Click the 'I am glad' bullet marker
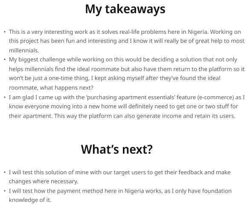 point(5,98)
